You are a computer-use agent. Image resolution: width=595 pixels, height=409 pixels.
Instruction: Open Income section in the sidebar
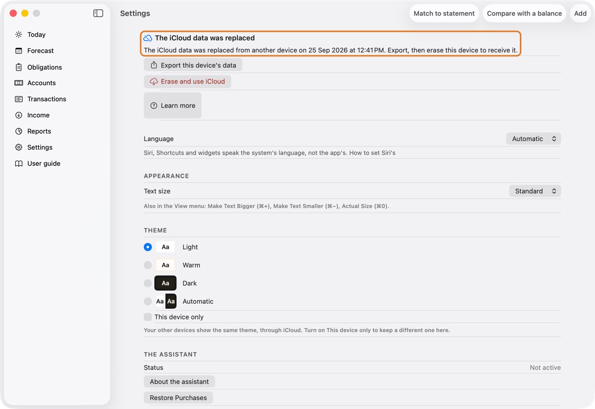point(38,115)
